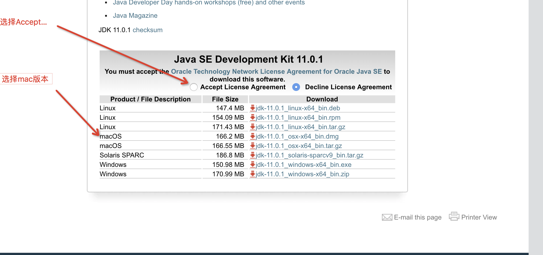543x255 pixels.
Task: Click the 171.43 MB file size cell
Action: 225,127
